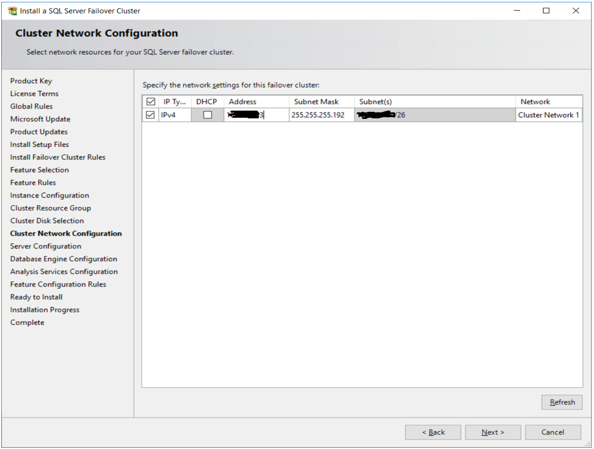Select the 255.255.255.192 subnet mask cell
594x449 pixels.
tap(321, 115)
